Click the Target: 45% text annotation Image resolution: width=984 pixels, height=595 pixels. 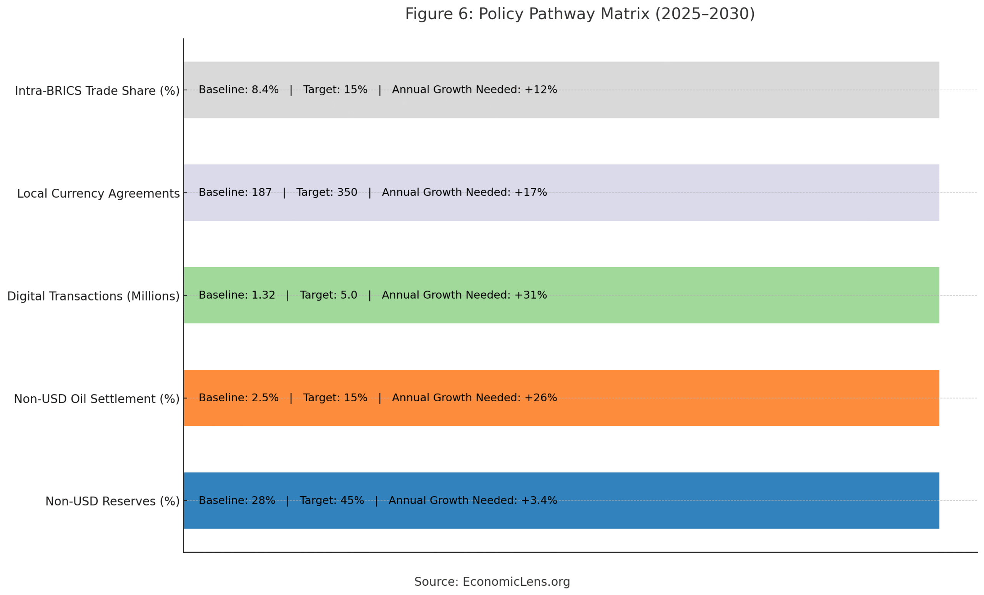(x=332, y=500)
